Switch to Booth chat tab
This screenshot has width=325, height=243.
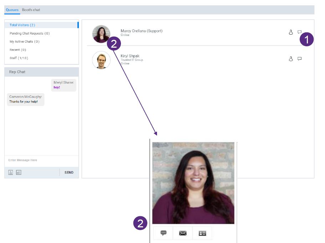pos(31,10)
